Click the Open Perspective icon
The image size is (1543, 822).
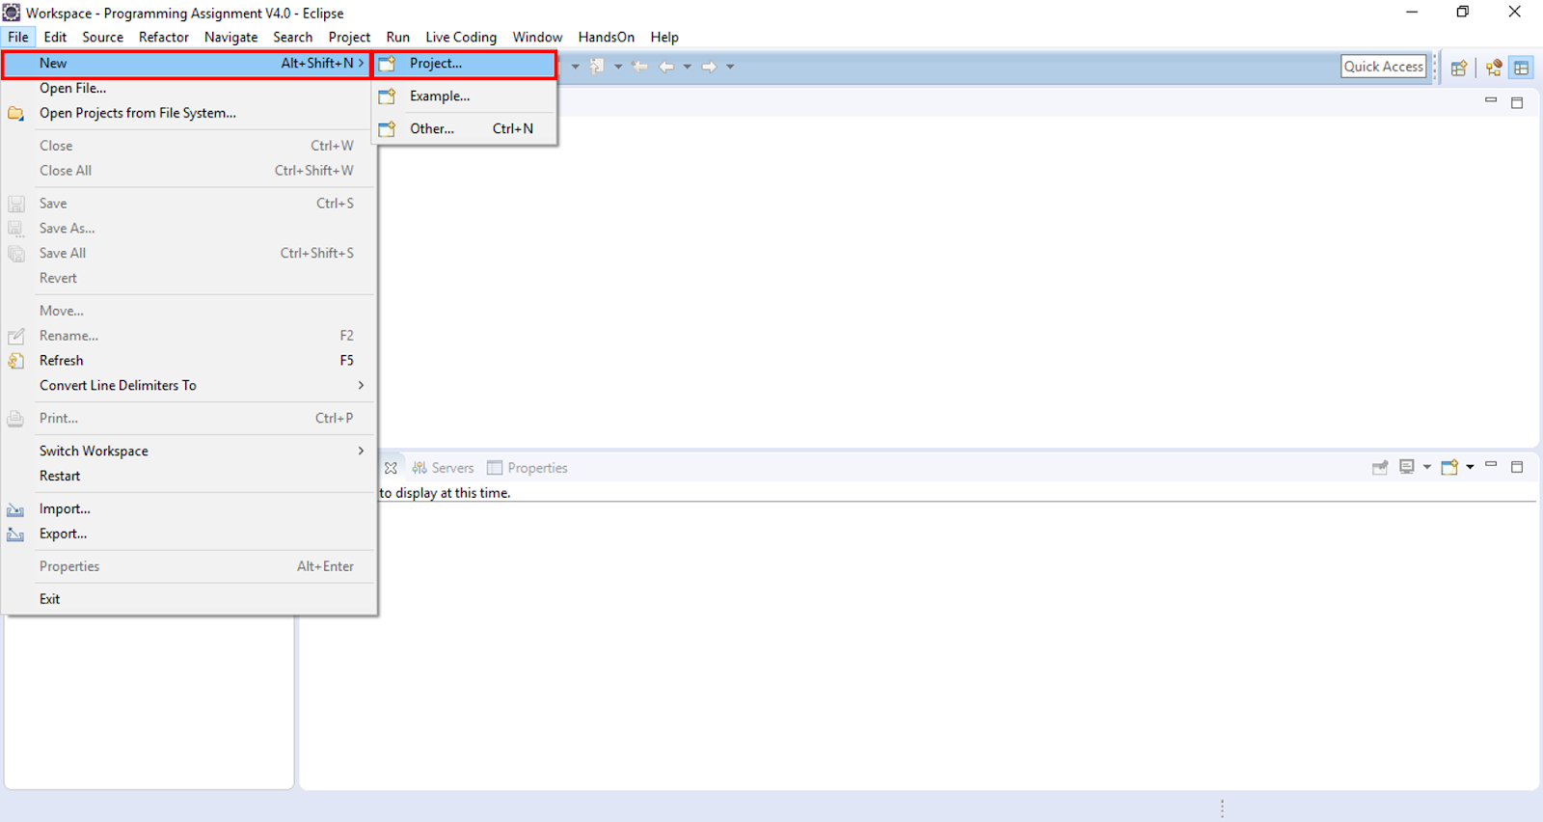[1459, 68]
